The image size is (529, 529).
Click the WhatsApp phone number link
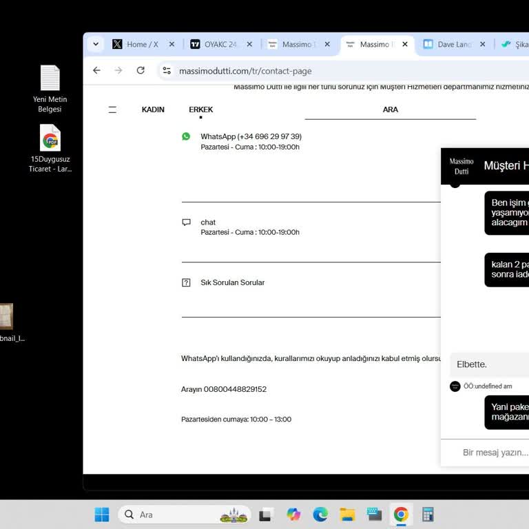click(x=251, y=136)
